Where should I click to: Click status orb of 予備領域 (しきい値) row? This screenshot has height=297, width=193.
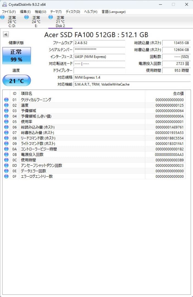point(6,116)
